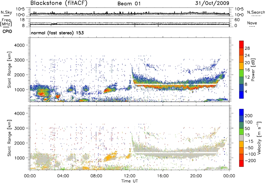This screenshot has height=183, width=265.
Task: Click the '20:00' time tick label
Action: pyautogui.click(x=196, y=176)
